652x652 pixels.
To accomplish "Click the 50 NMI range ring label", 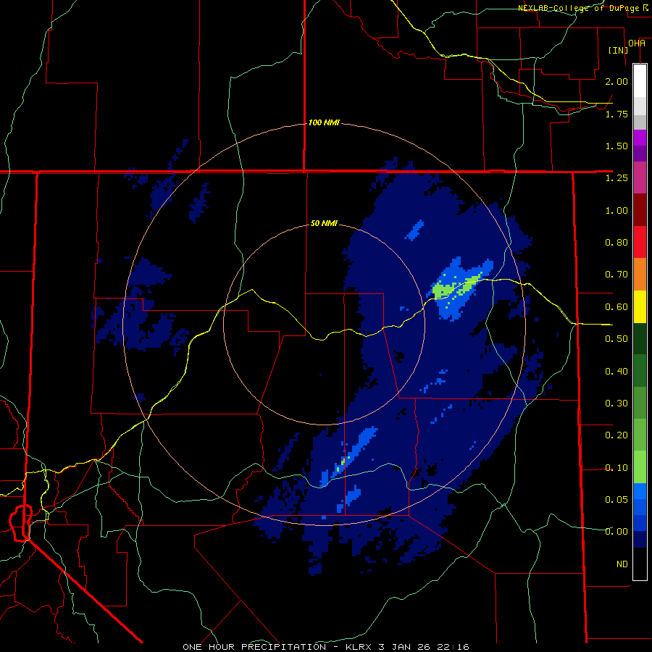I will (x=324, y=223).
